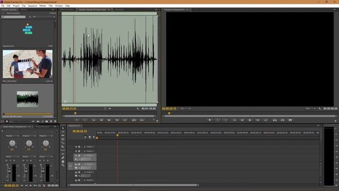339x191 pixels.
Task: Toggle A1 source patch on Audio 1
Action: pyautogui.click(x=70, y=166)
